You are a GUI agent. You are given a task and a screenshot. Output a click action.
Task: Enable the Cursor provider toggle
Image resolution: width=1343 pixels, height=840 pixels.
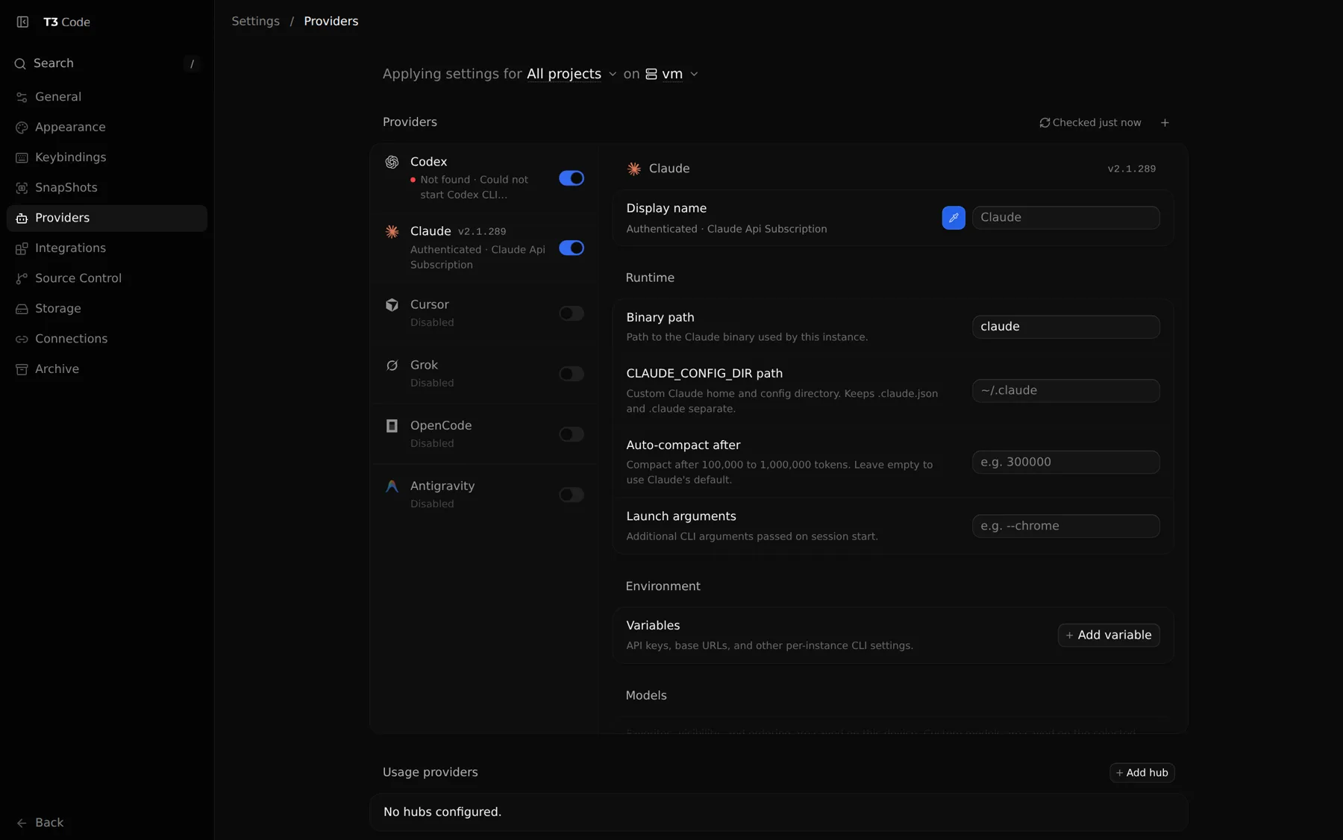(x=572, y=313)
